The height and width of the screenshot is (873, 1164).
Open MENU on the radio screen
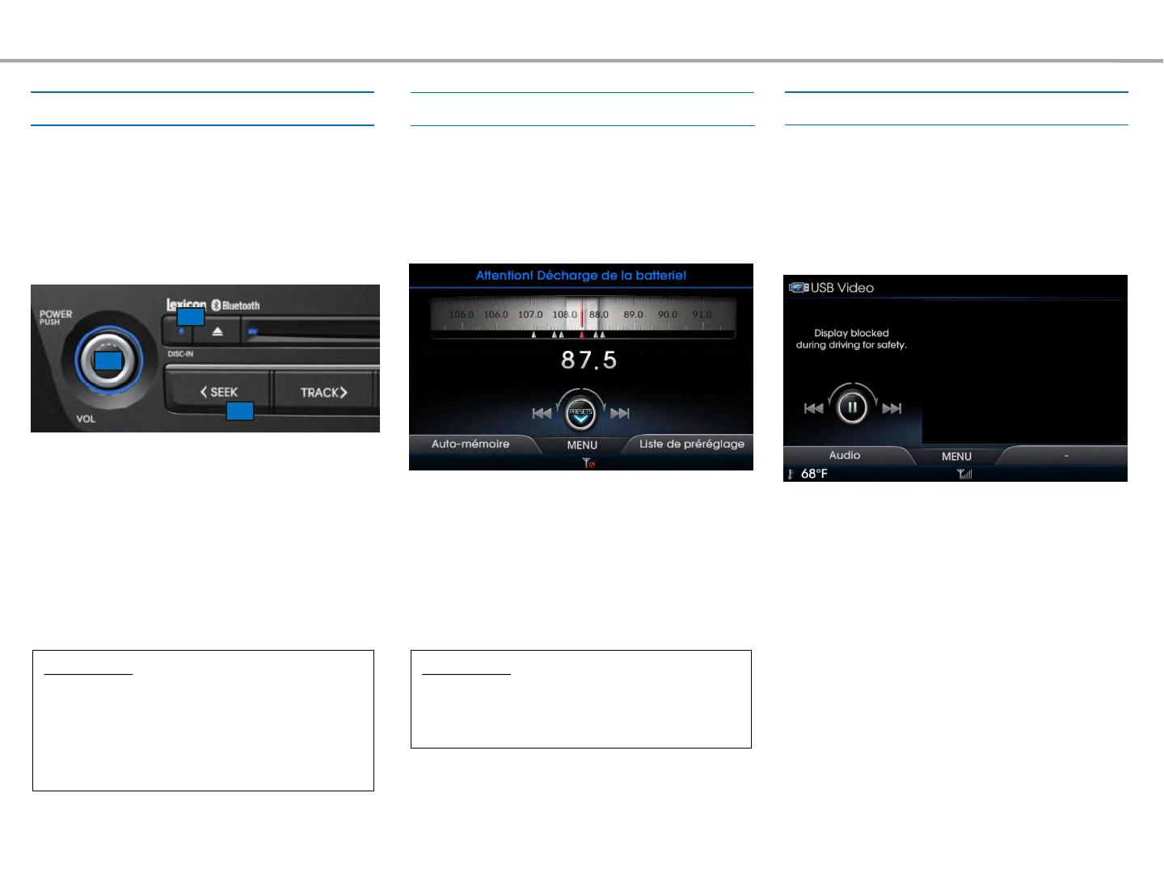point(582,445)
